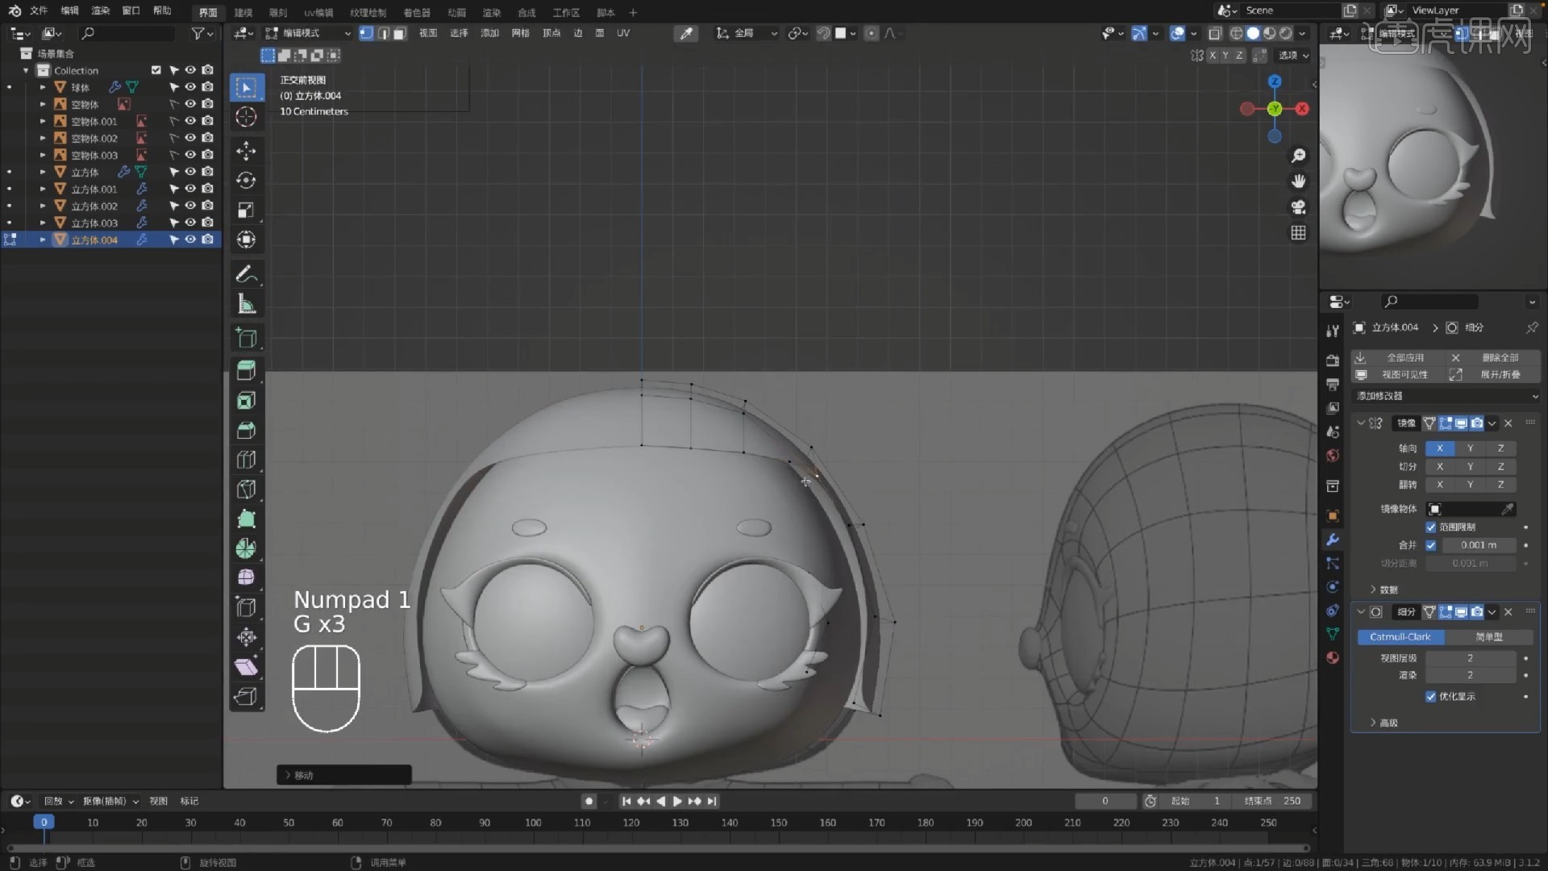Select the Shrink/Fatten tool
This screenshot has width=1548, height=871.
pyautogui.click(x=246, y=637)
